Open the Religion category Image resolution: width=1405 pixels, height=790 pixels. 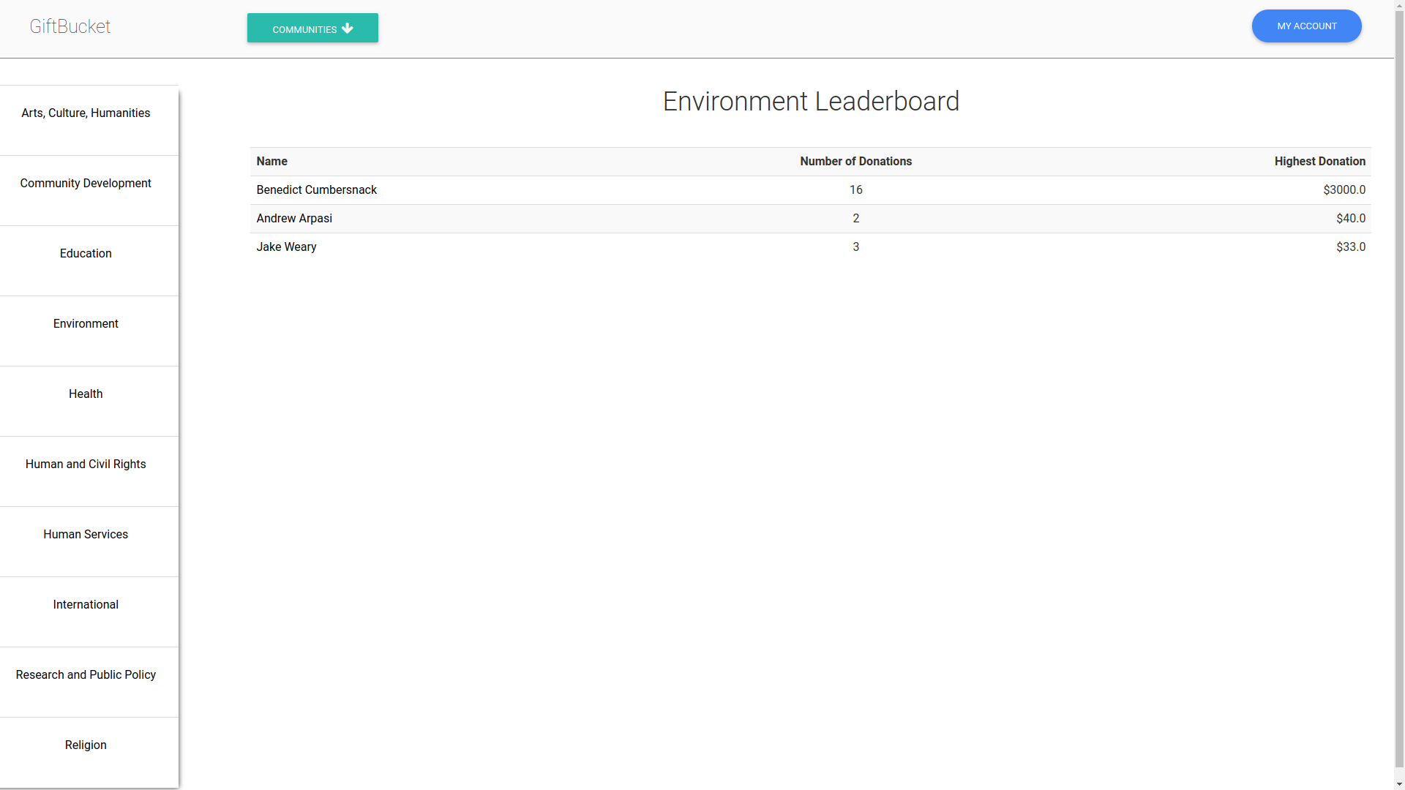[x=86, y=745]
